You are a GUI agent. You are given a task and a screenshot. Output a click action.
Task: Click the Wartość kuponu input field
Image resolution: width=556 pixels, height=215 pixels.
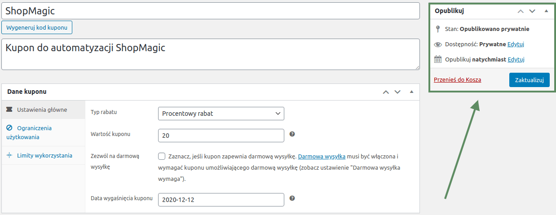pos(221,135)
